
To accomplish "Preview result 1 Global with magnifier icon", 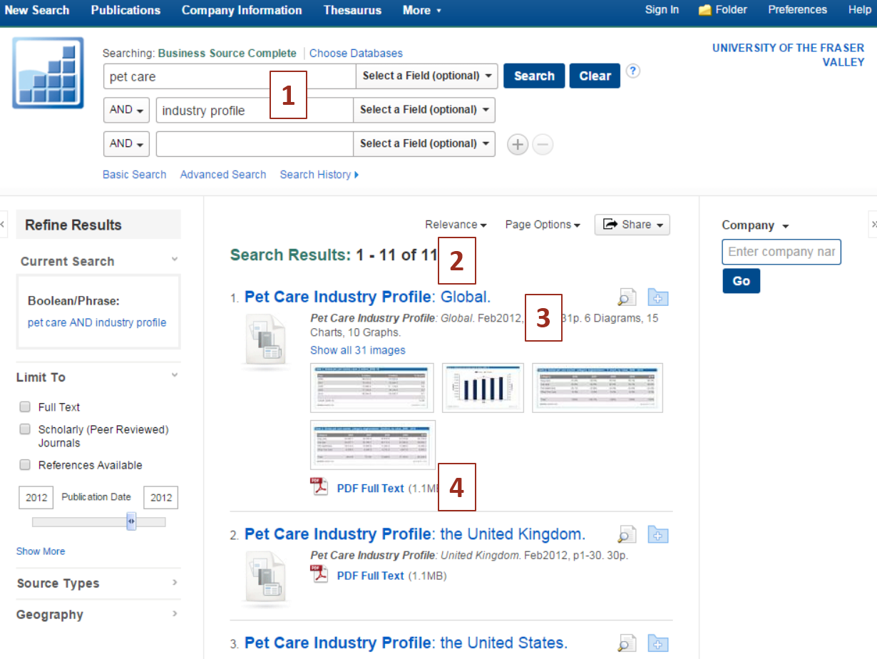I will [x=627, y=298].
